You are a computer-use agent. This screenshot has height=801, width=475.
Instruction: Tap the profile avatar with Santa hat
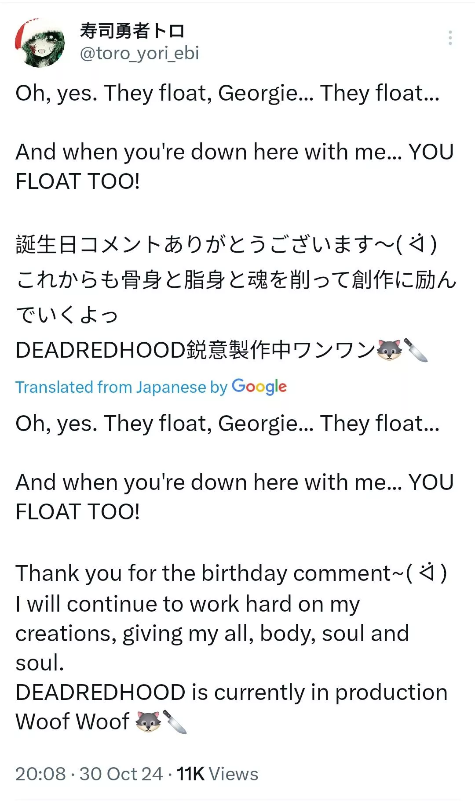coord(40,43)
